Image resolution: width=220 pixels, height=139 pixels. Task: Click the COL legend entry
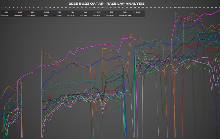[x=6, y=15]
